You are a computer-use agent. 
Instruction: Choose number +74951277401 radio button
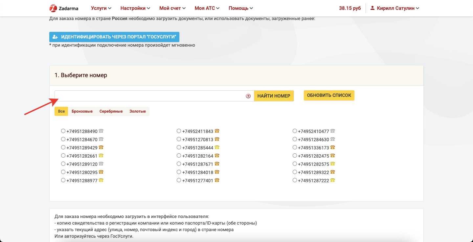pyautogui.click(x=179, y=180)
